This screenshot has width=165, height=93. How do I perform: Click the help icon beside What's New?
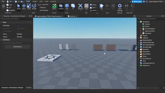click(x=144, y=2)
